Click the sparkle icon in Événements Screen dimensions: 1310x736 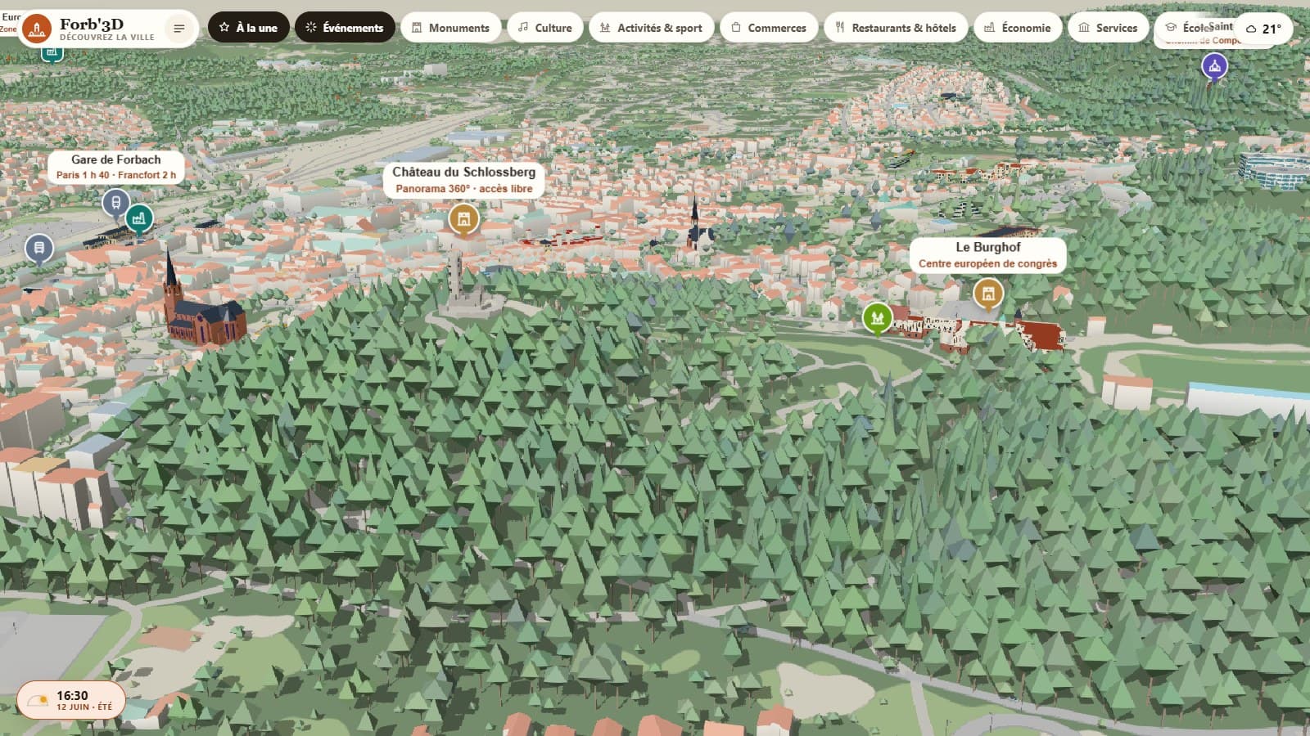pyautogui.click(x=311, y=27)
